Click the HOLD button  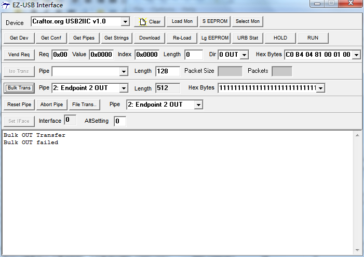pos(280,38)
